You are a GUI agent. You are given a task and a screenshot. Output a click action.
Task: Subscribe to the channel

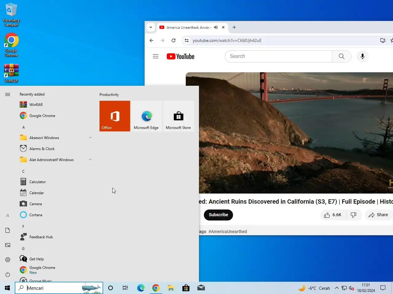[x=218, y=215]
